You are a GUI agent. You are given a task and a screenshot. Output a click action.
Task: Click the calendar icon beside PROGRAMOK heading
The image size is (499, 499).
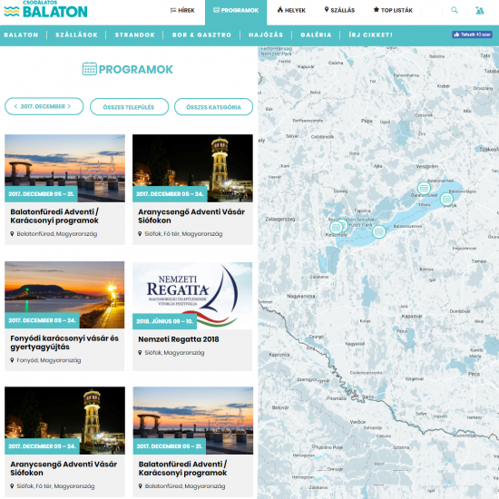pyautogui.click(x=90, y=69)
